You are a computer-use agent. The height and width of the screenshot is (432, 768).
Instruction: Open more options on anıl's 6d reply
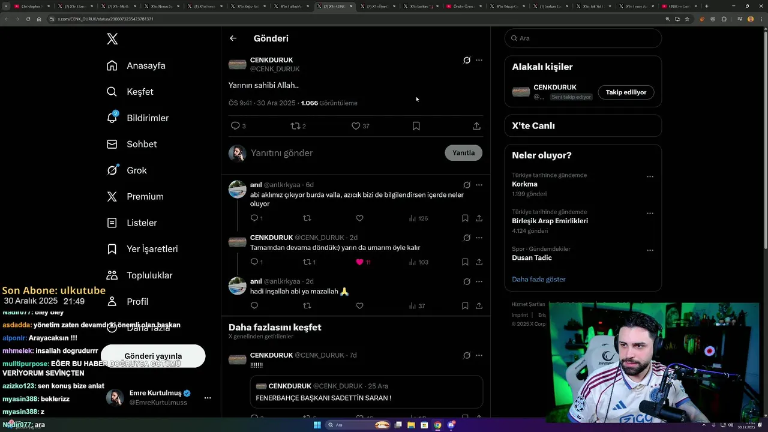tap(479, 185)
